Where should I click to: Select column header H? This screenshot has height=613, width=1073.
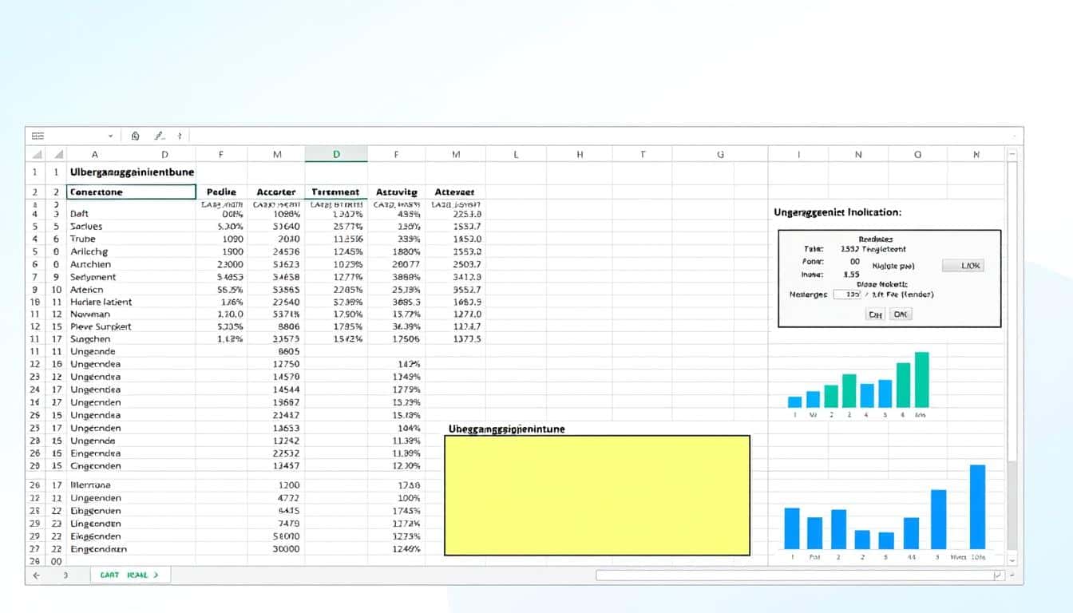[580, 155]
